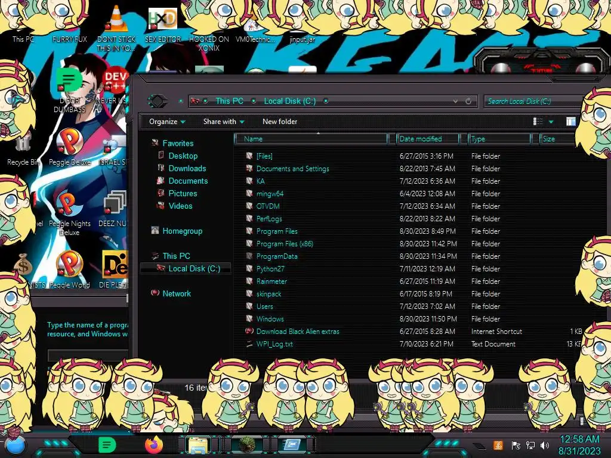Click This PC in the address bar
611x458 pixels.
point(229,101)
